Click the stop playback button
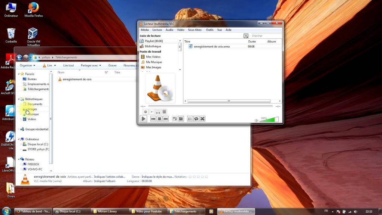This screenshot has width=382, height=215. [159, 119]
